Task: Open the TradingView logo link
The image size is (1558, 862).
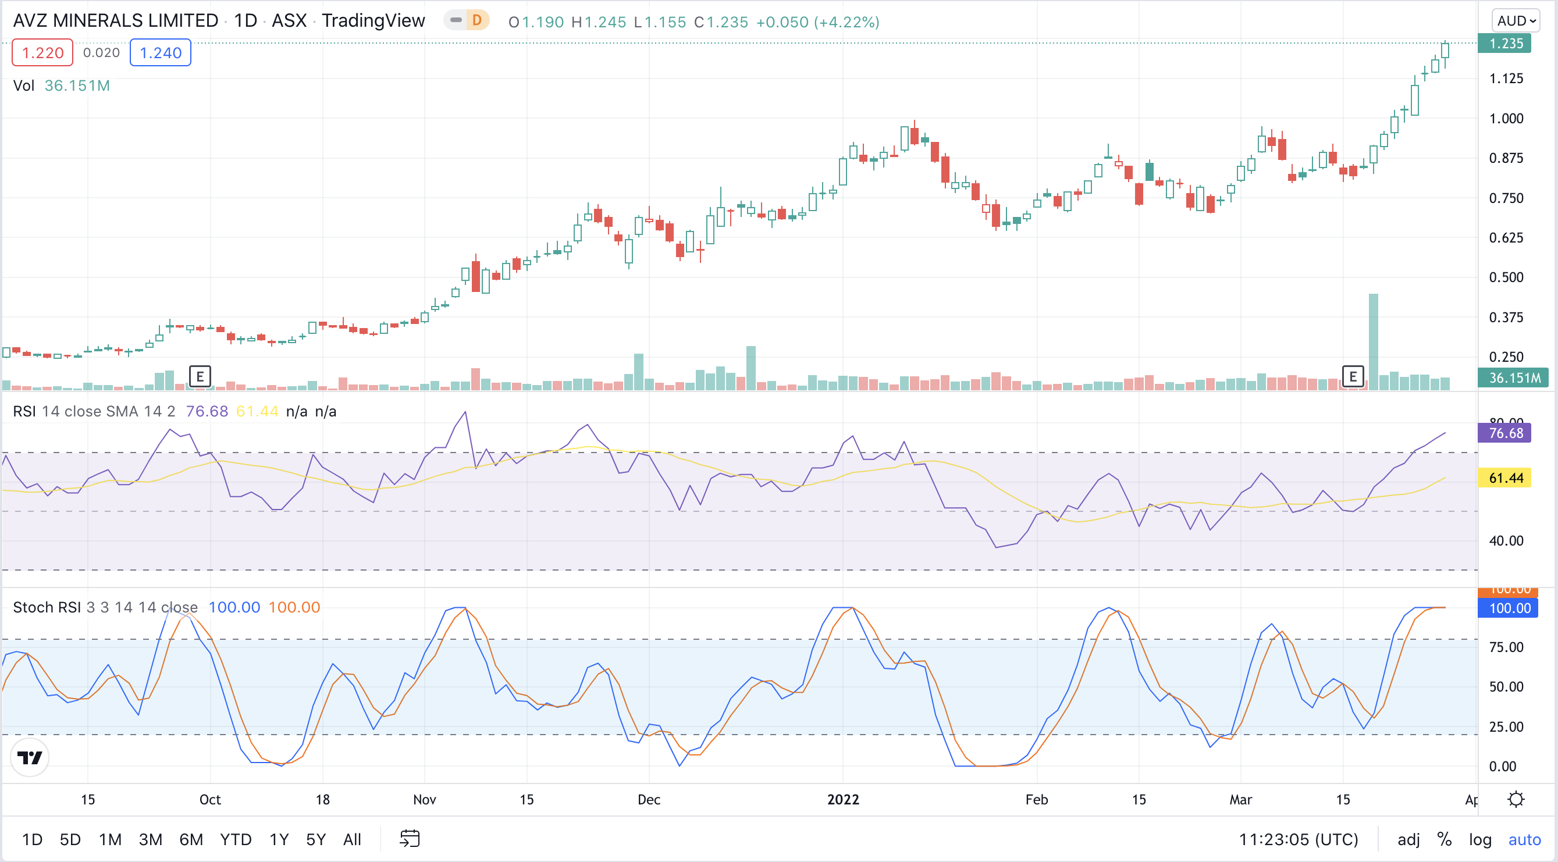Action: coord(29,757)
